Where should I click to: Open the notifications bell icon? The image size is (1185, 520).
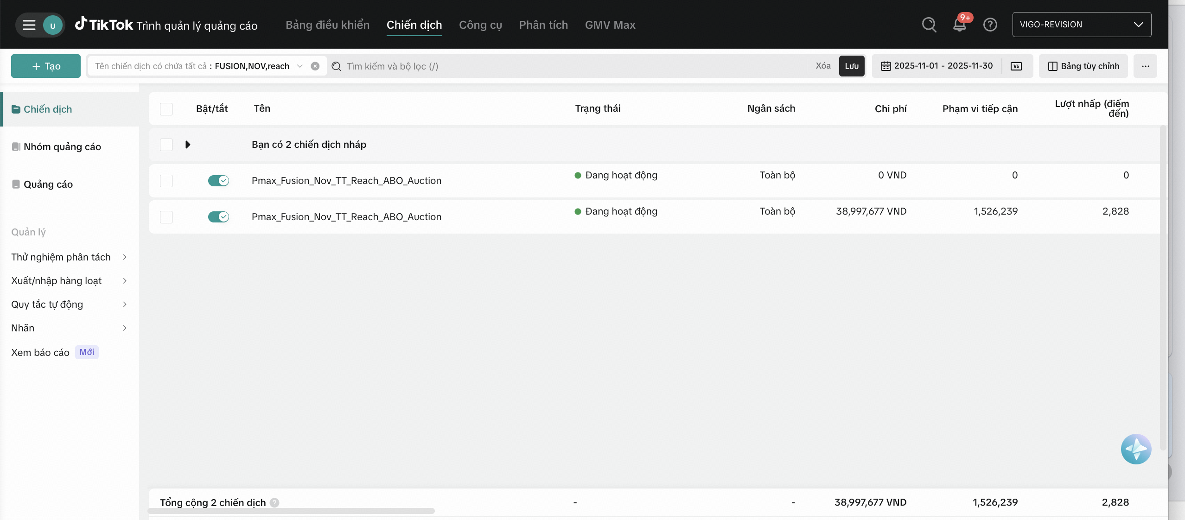pyautogui.click(x=959, y=25)
